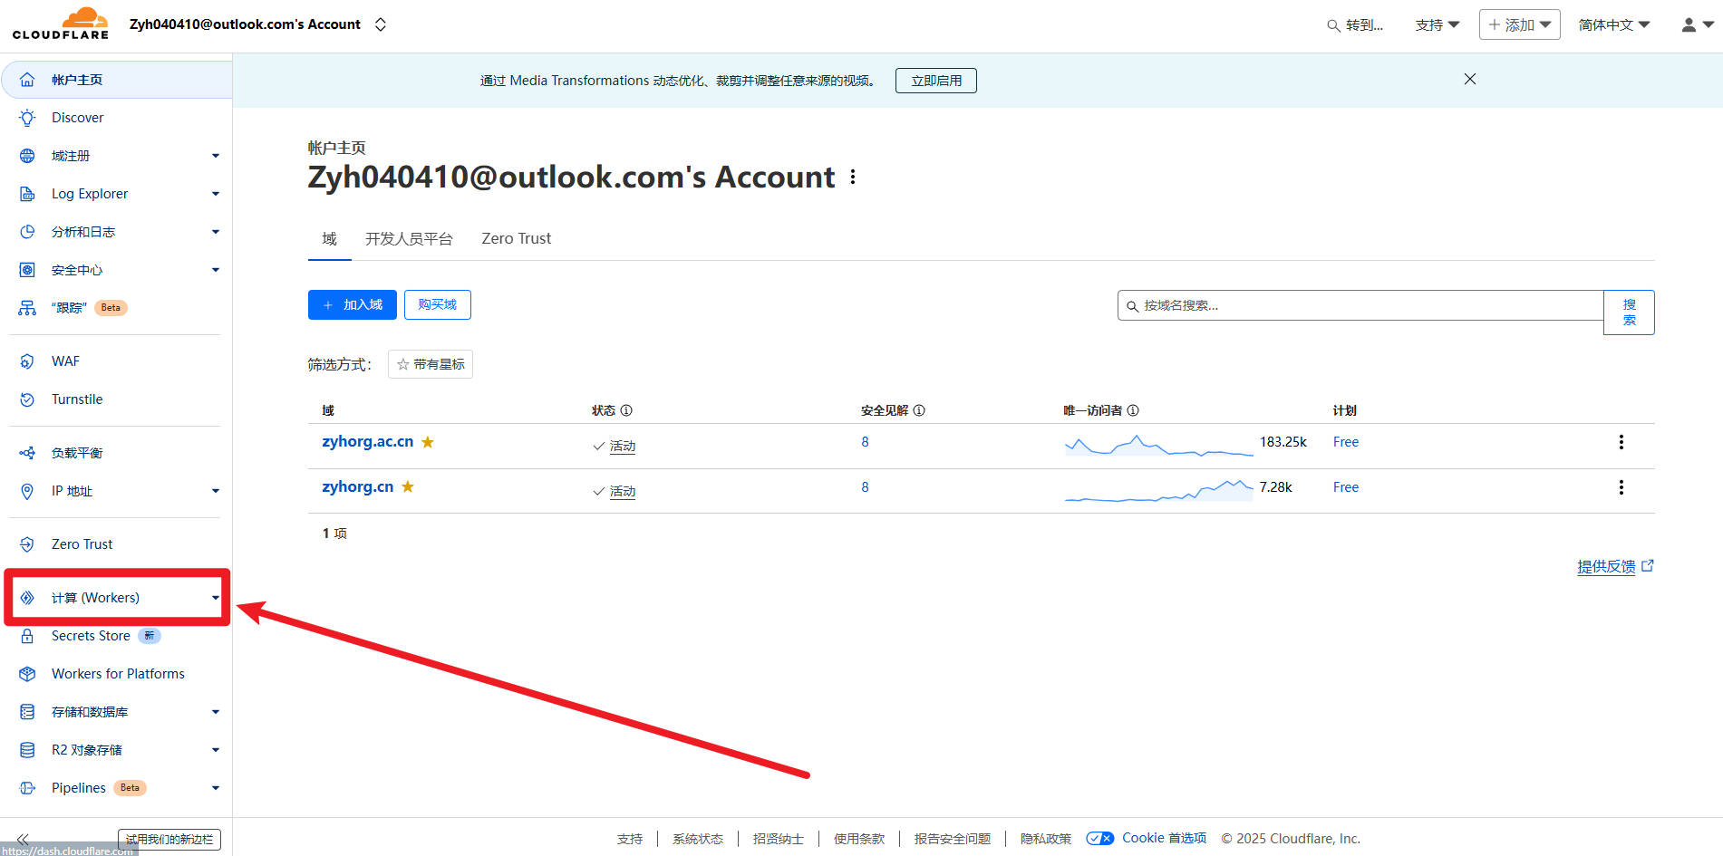
Task: Click the 分析和日志 chart icon
Action: pos(27,232)
